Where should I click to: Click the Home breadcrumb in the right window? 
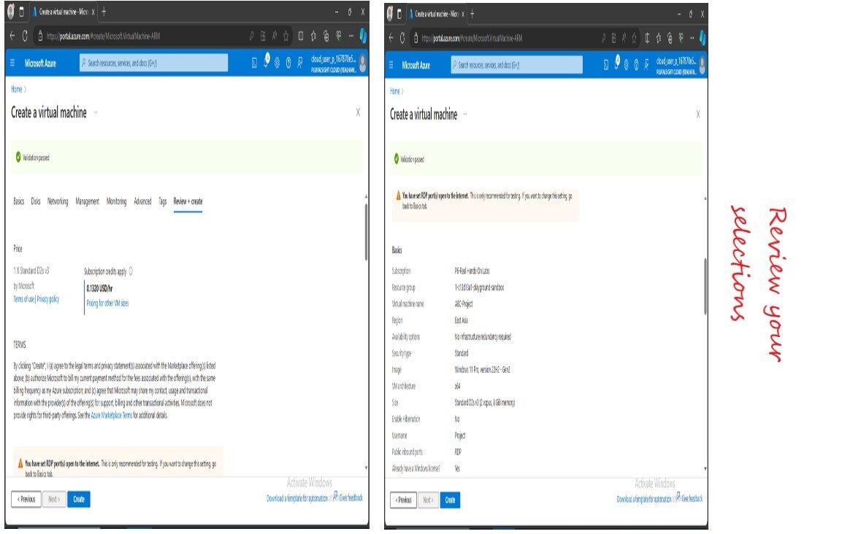click(394, 91)
